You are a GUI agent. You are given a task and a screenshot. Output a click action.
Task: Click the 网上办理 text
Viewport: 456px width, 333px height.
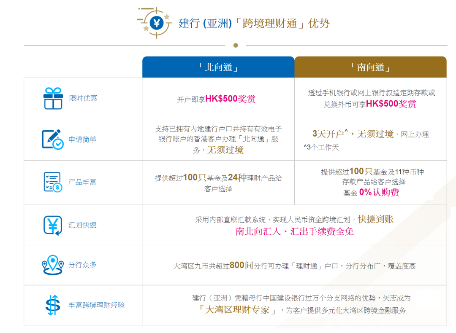[x=415, y=134]
